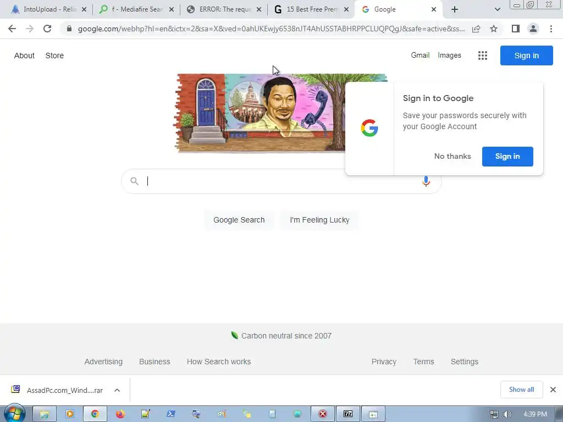Viewport: 563px width, 422px height.
Task: Close the ERROR tab
Action: coord(259,10)
